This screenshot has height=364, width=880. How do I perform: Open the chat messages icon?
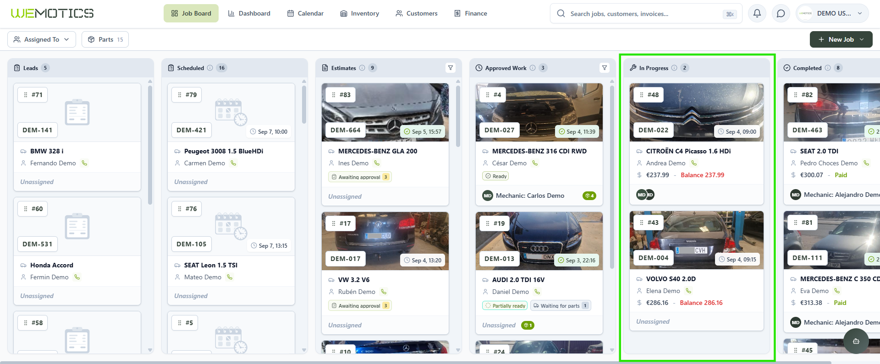click(x=781, y=13)
